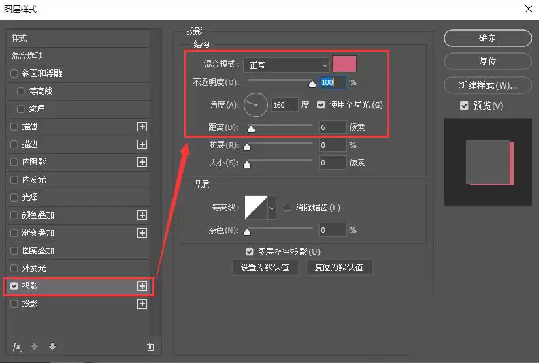Select the 样式 entry in the left list

point(78,38)
